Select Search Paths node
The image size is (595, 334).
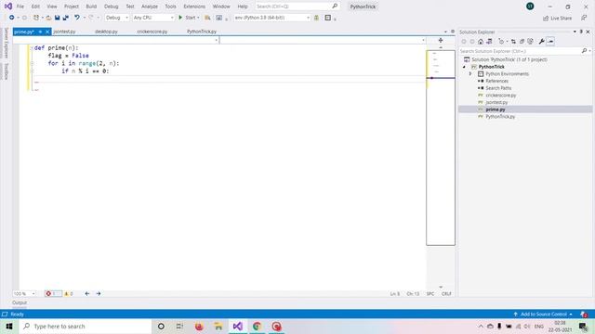498,88
